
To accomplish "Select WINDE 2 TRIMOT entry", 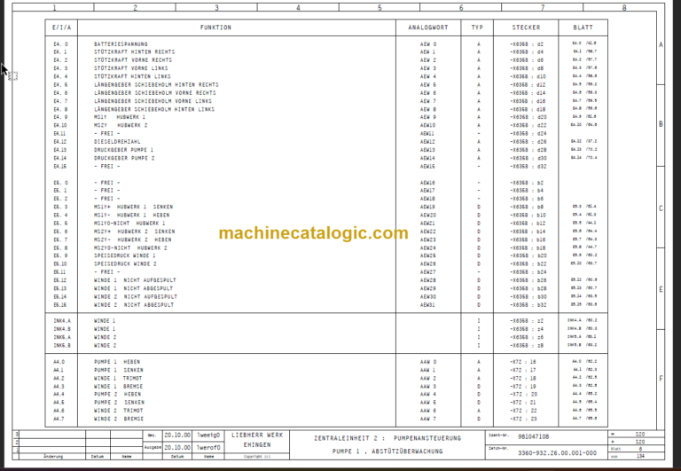I will click(119, 411).
